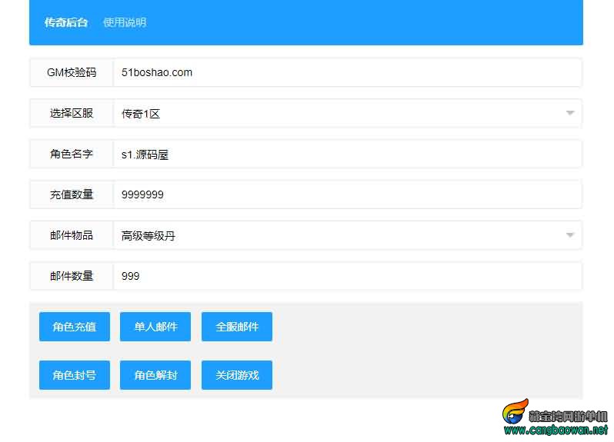Select the 邮件数量 mail quantity field
This screenshot has height=442, width=614.
click(346, 276)
